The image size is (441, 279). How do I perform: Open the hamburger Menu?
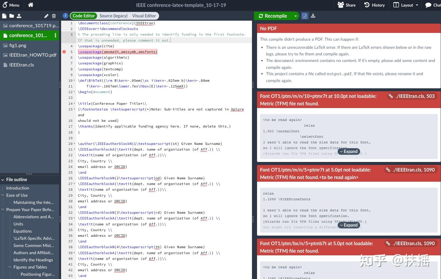[11, 5]
